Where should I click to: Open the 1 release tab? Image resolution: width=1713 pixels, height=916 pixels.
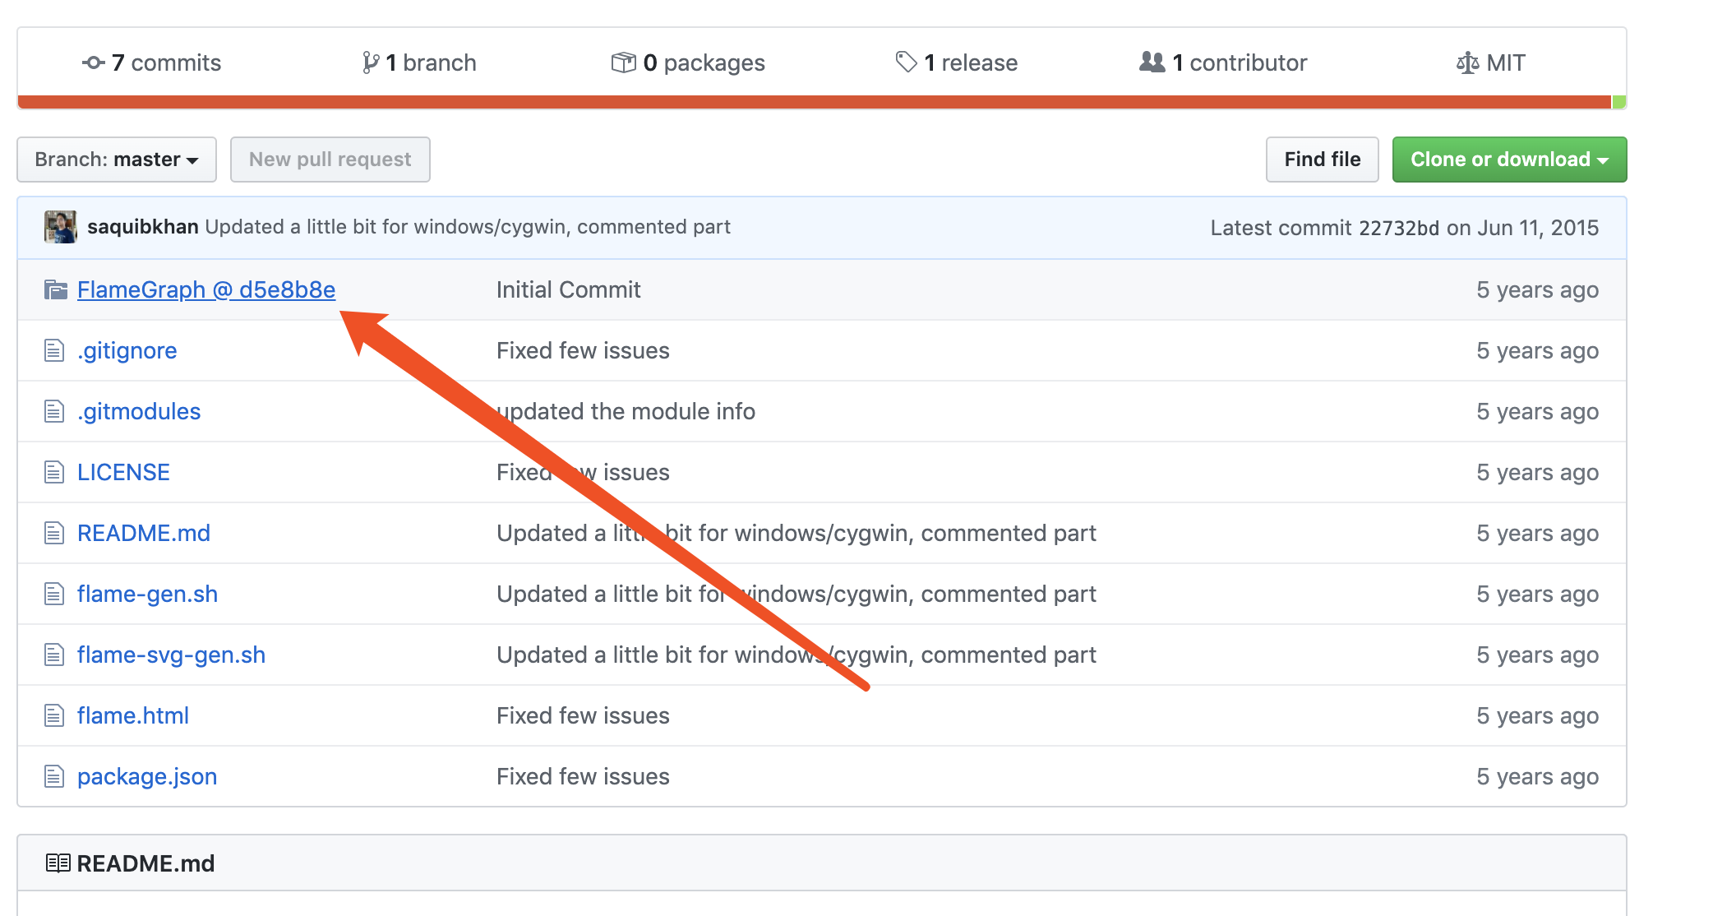(x=970, y=62)
